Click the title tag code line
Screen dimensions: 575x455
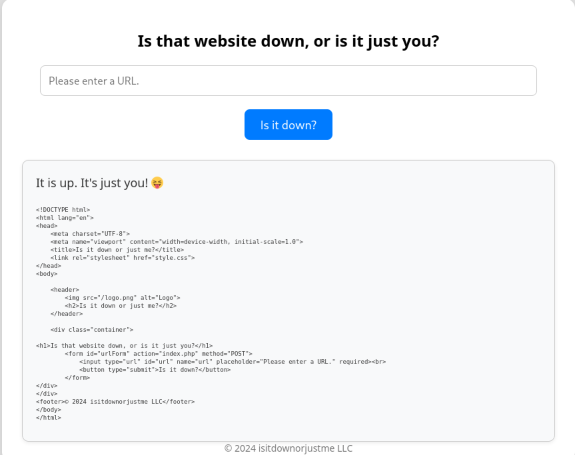pos(117,250)
